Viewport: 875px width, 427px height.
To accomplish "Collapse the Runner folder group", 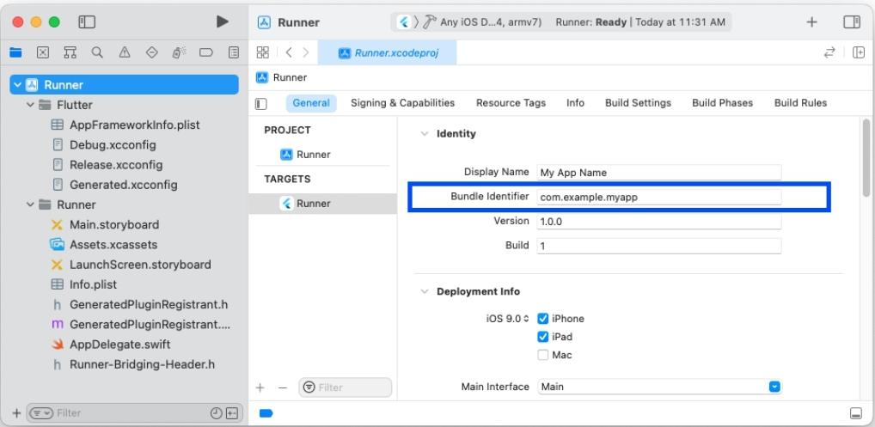I will click(x=30, y=204).
